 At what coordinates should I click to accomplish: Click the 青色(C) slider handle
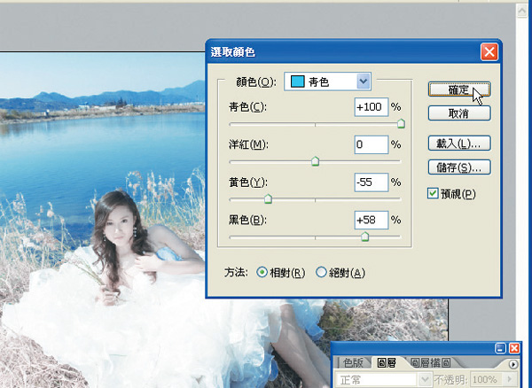click(x=401, y=123)
